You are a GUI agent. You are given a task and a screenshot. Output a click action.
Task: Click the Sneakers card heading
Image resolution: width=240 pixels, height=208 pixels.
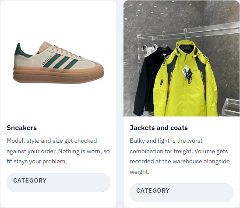[21, 128]
